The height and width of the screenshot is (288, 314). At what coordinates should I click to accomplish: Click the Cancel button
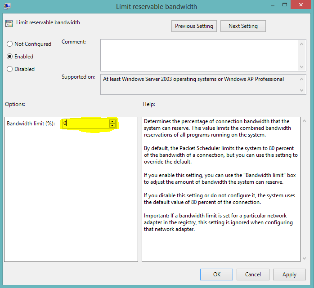(253, 275)
